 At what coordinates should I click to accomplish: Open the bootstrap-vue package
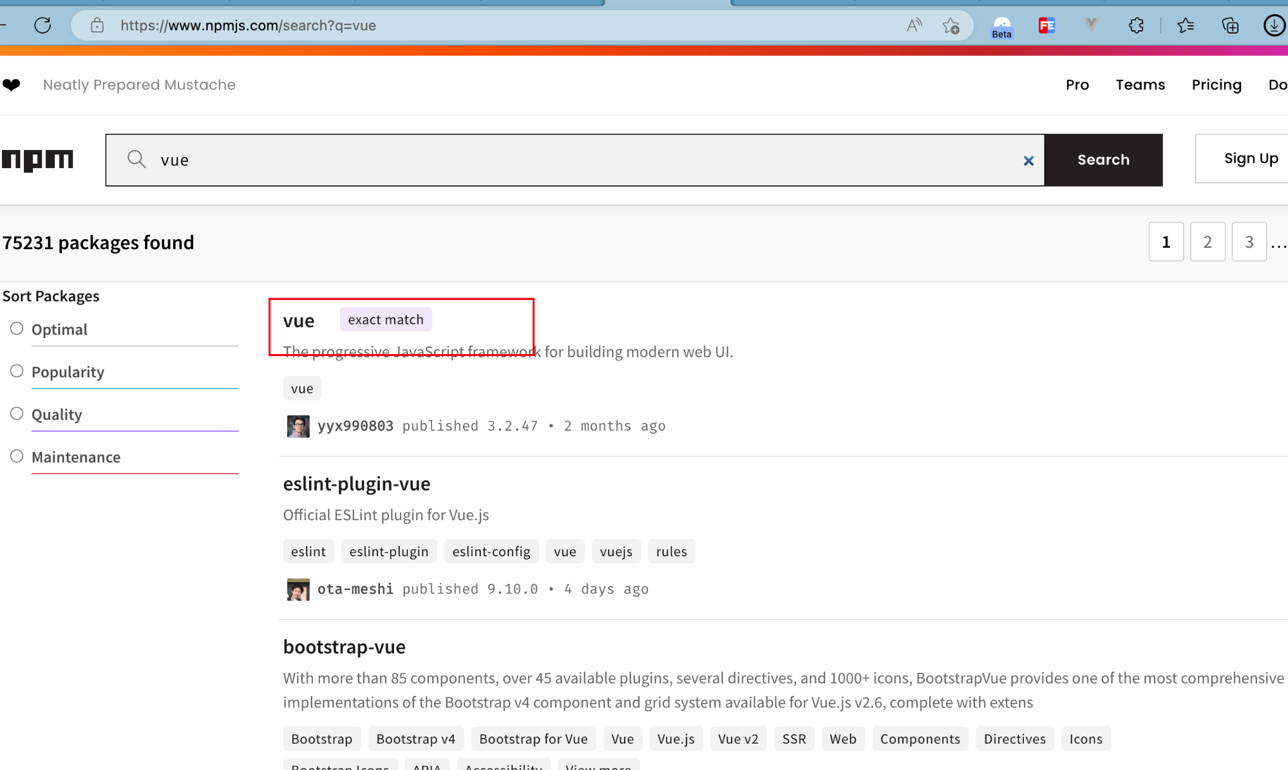point(345,647)
